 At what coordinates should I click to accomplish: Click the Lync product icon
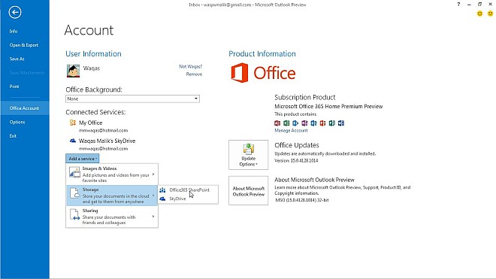coord(295,123)
